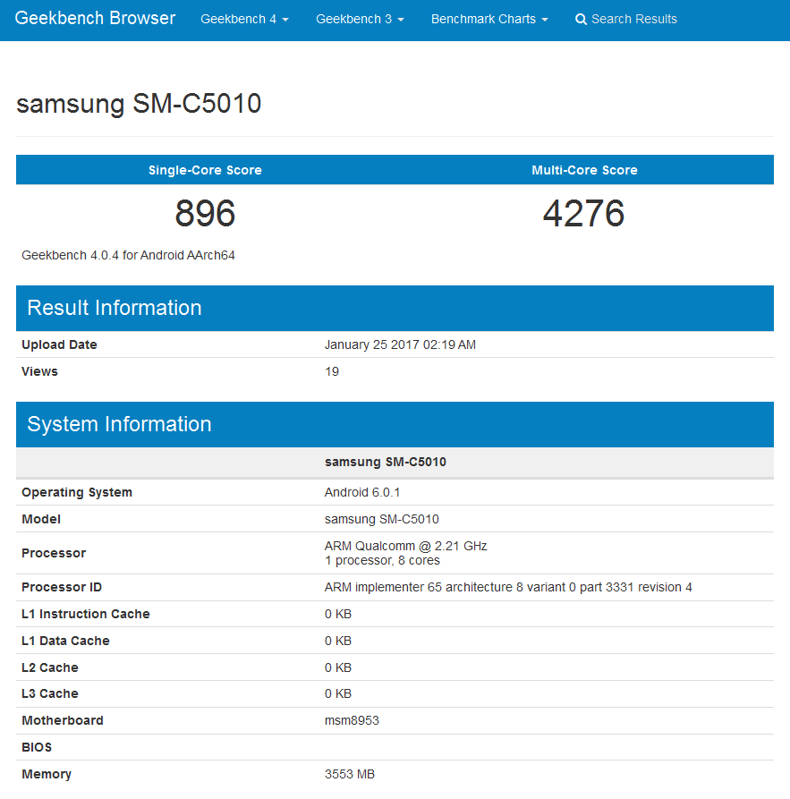Select the 3553 MB memory value

350,774
